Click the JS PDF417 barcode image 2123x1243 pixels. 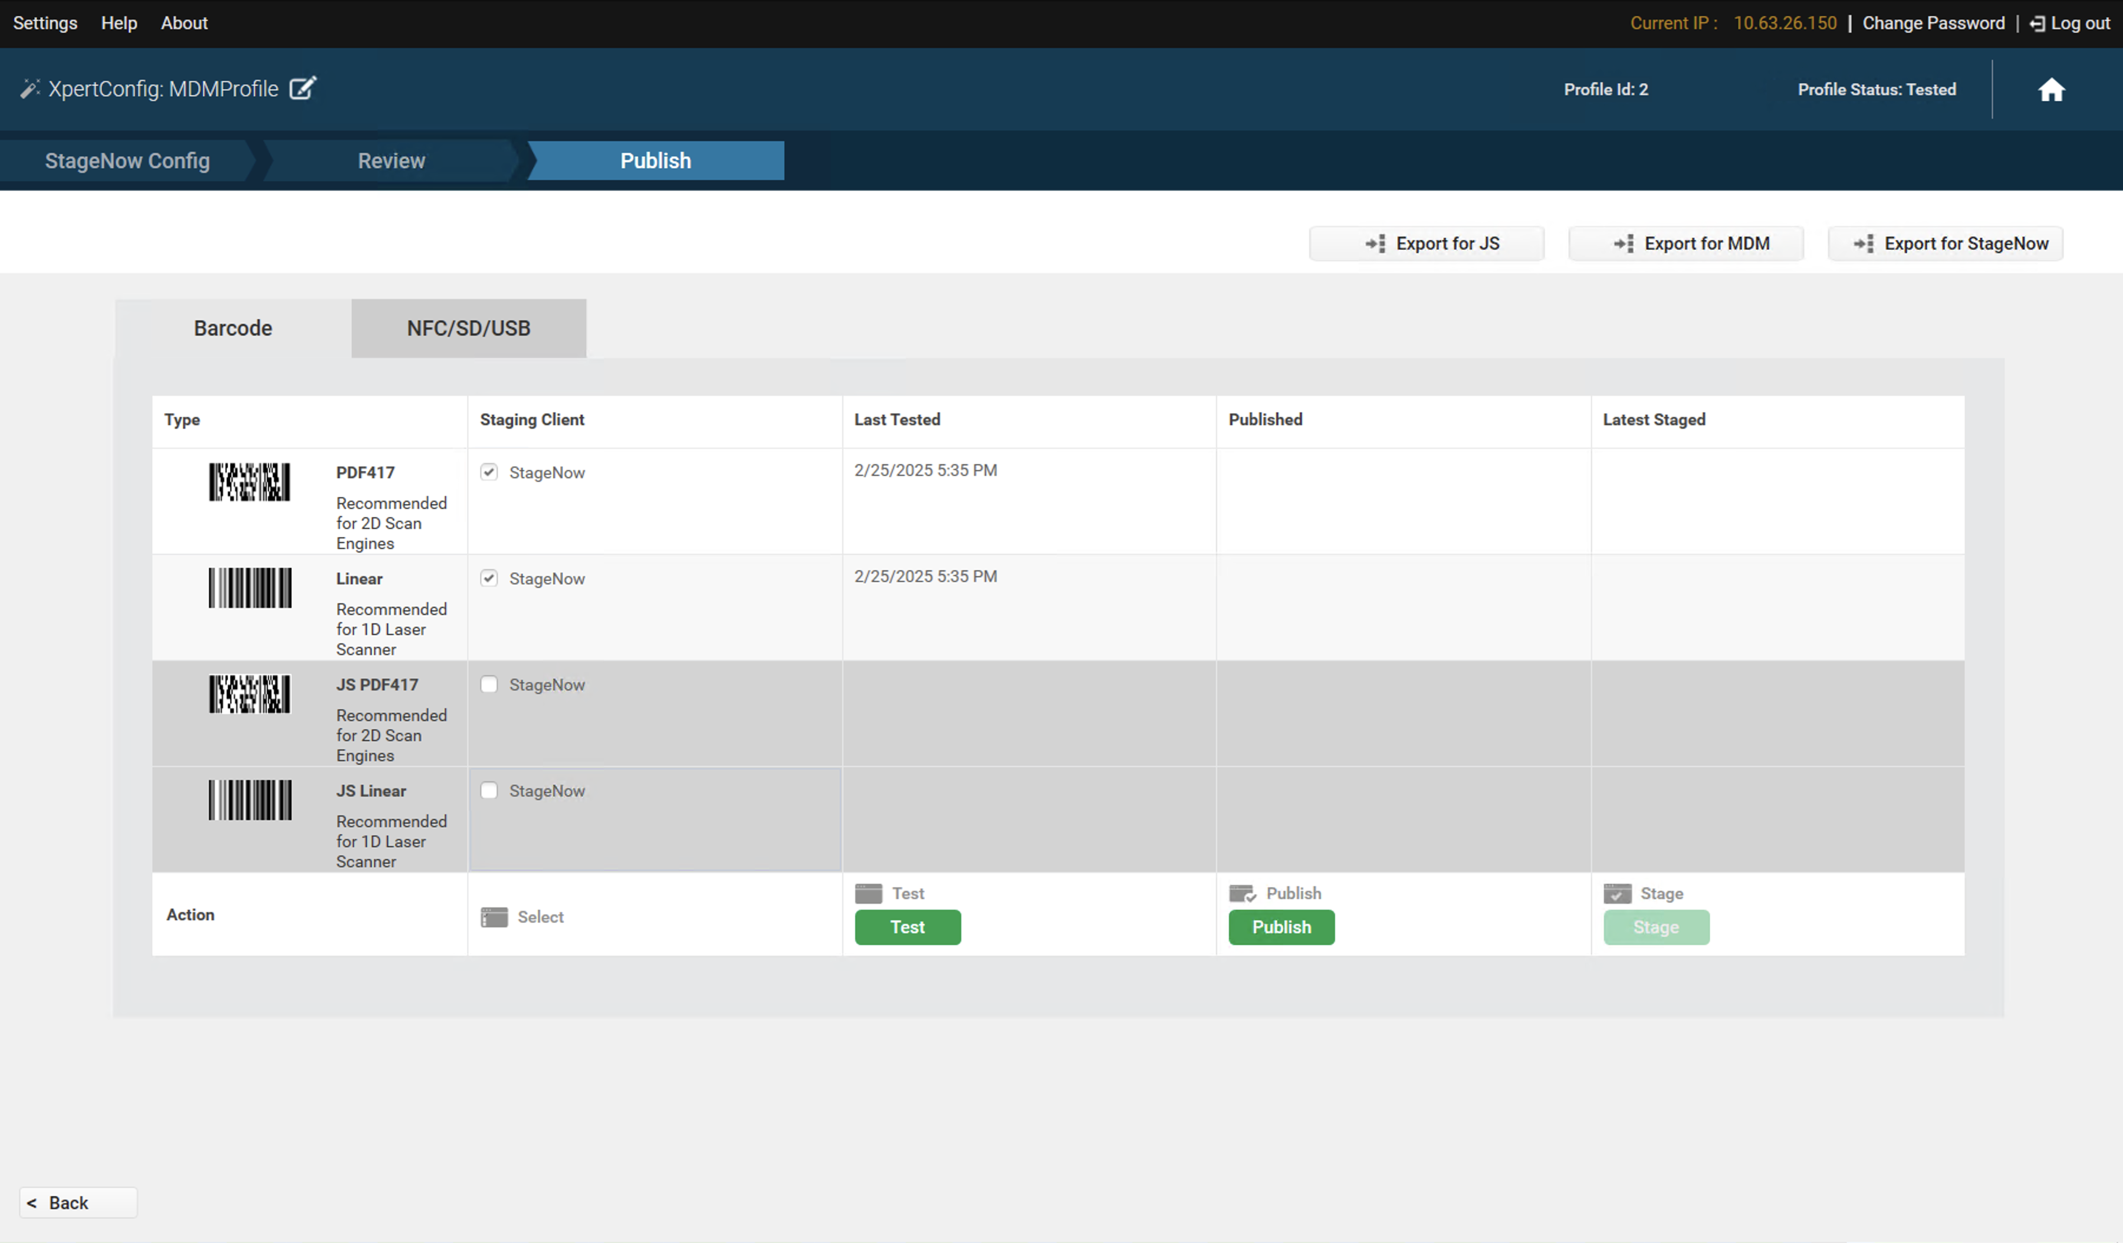249,694
